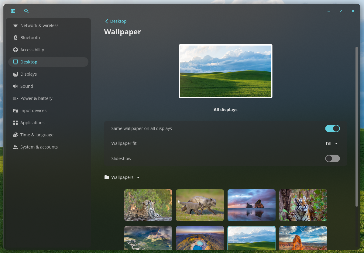Viewport: 364px width, 253px height.
Task: Click the Power & battery icon
Action: pyautogui.click(x=15, y=98)
